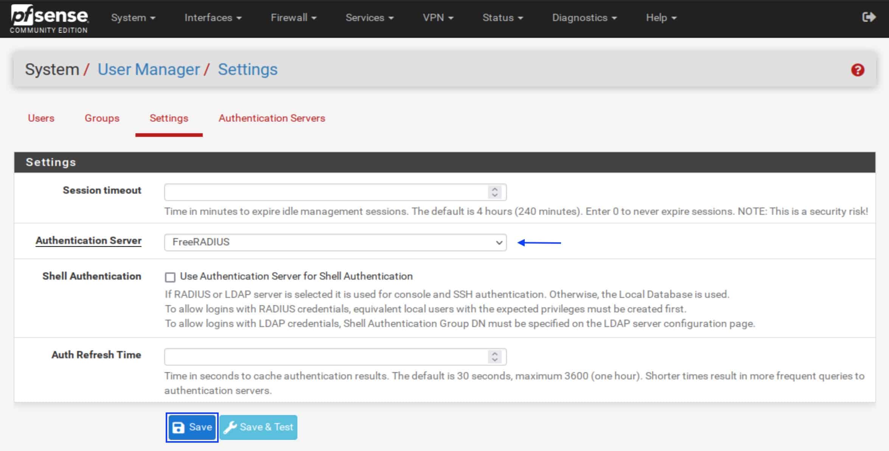Expand the Authentication Server dropdown
889x451 pixels.
point(336,242)
